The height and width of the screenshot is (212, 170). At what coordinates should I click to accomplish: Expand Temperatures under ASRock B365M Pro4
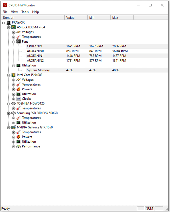pos(14,37)
